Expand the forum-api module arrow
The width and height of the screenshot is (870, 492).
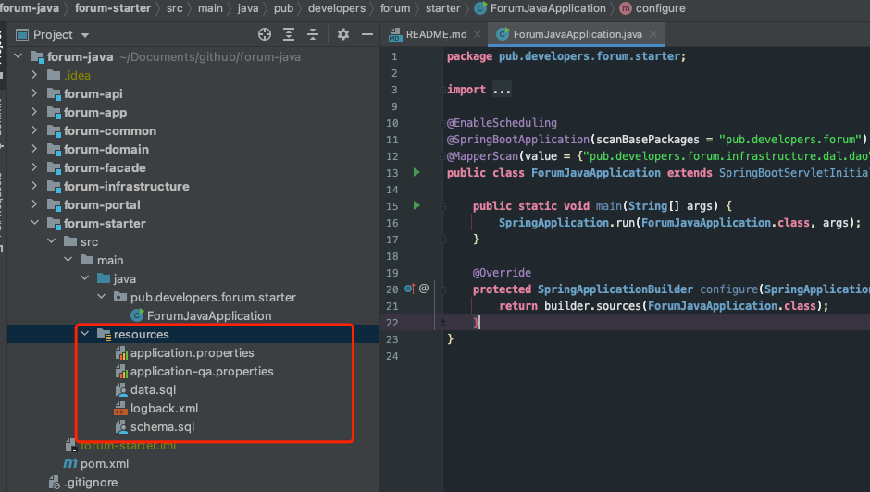(x=34, y=93)
